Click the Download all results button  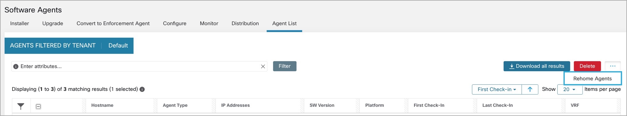pyautogui.click(x=537, y=66)
